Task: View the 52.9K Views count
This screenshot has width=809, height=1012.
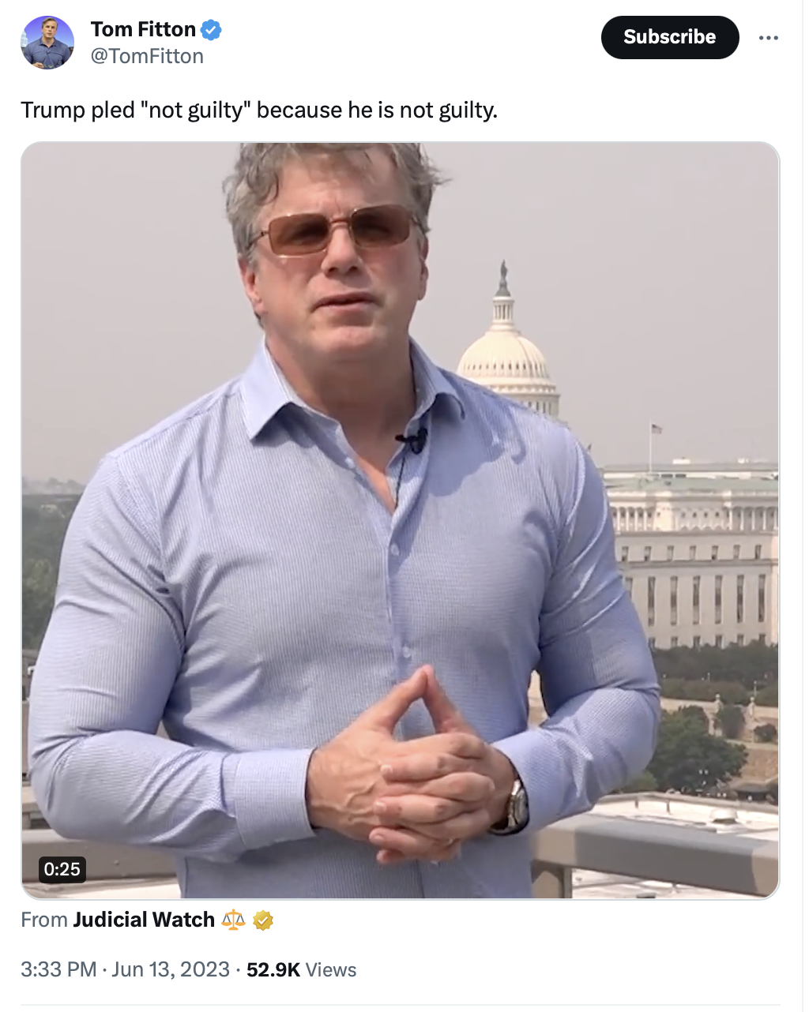Action: tap(301, 969)
